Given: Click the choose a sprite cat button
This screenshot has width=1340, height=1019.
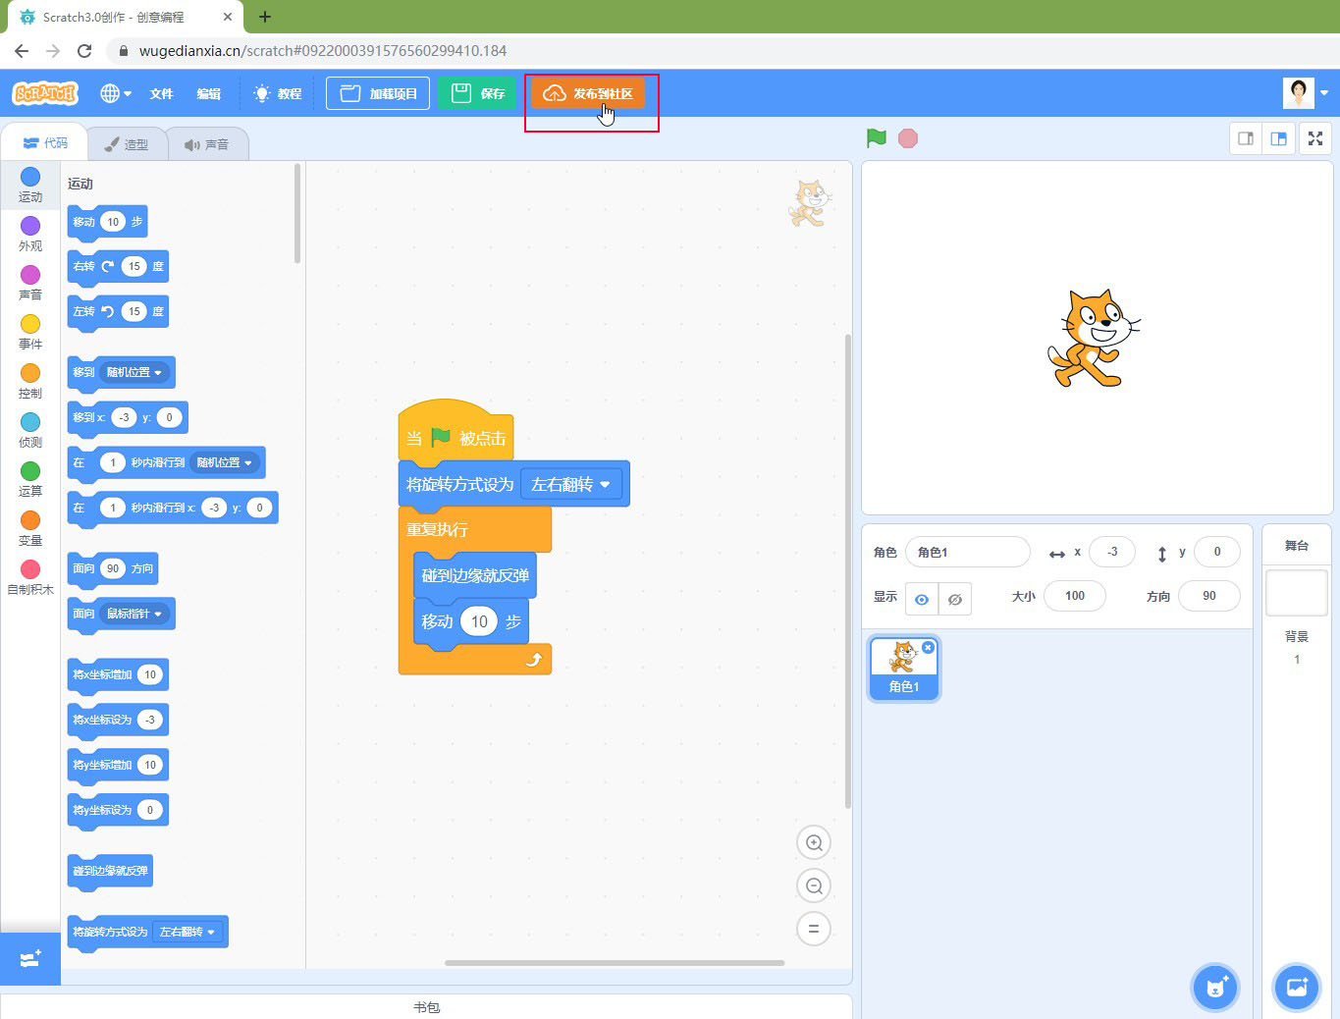Looking at the screenshot, I should point(1215,987).
